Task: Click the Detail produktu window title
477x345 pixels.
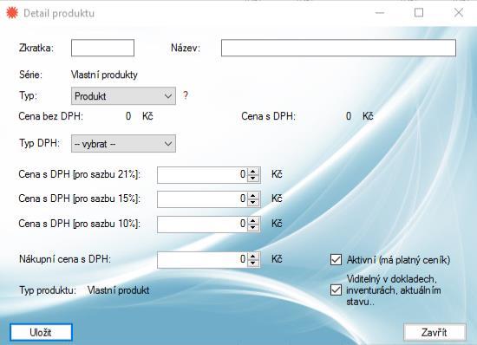Action: click(59, 13)
